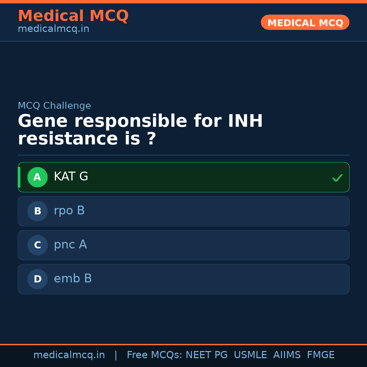Visit medicalmcq.in link under the header

(x=53, y=29)
